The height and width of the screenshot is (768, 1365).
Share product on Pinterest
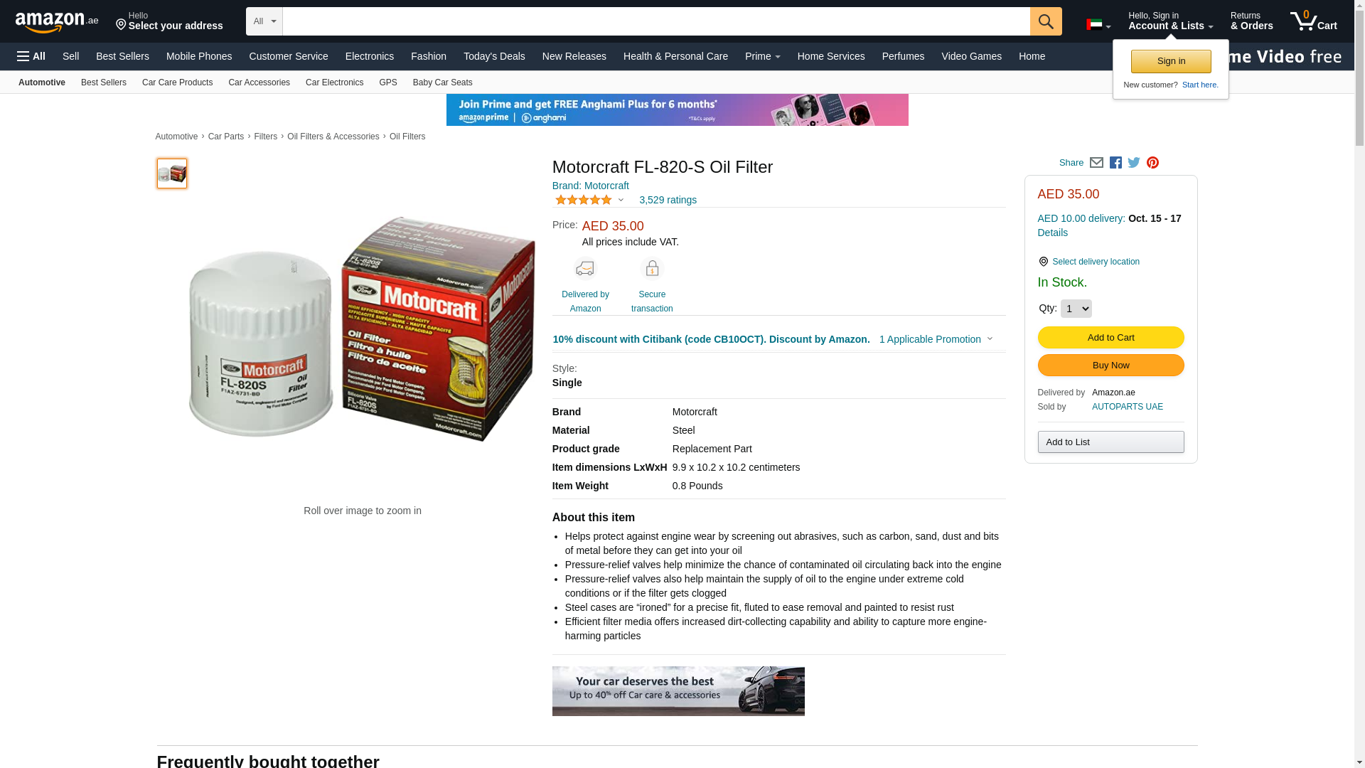point(1152,163)
